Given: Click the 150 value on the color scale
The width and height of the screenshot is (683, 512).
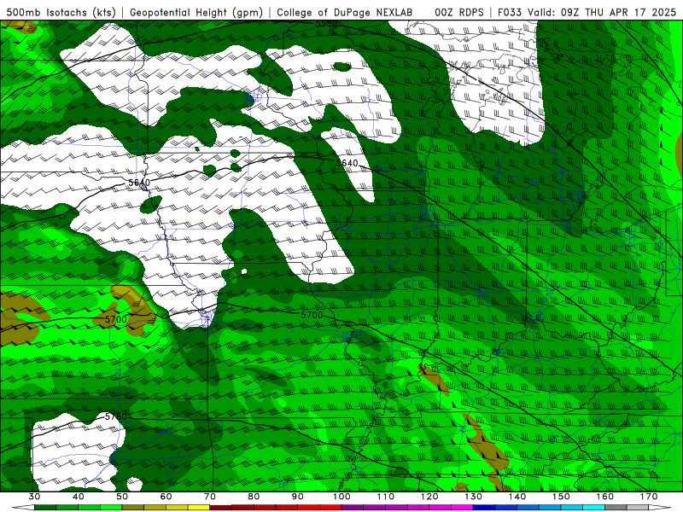Looking at the screenshot, I should click(561, 497).
